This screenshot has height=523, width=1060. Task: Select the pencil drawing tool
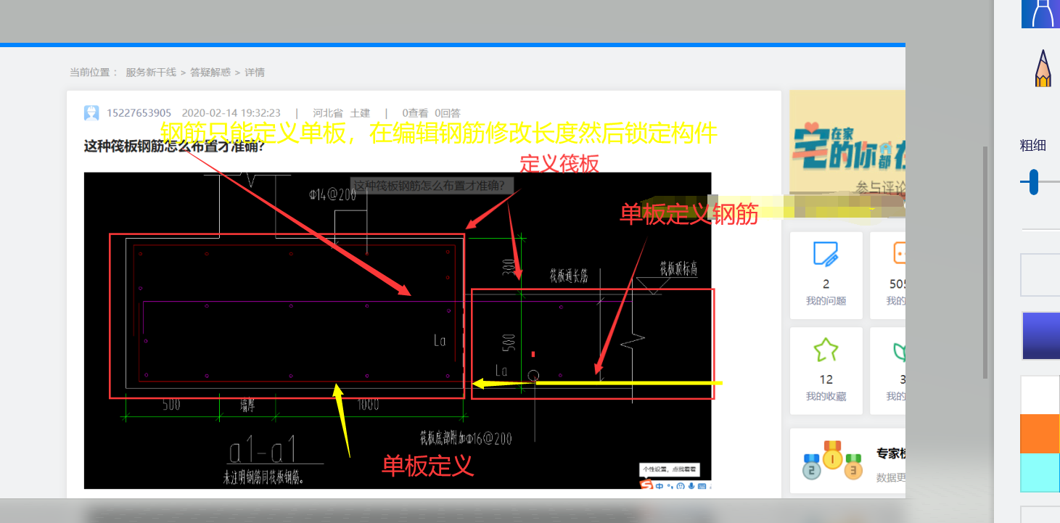point(1043,67)
